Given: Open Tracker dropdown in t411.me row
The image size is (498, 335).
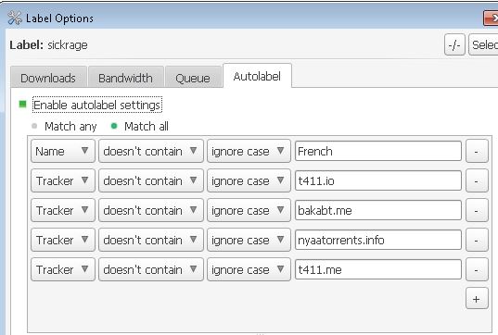Looking at the screenshot, I should coord(63,269).
